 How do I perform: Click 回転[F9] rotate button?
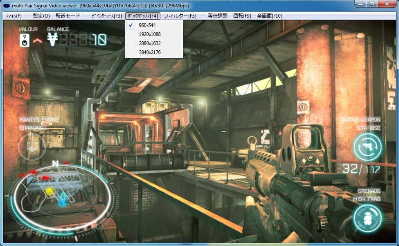click(242, 16)
